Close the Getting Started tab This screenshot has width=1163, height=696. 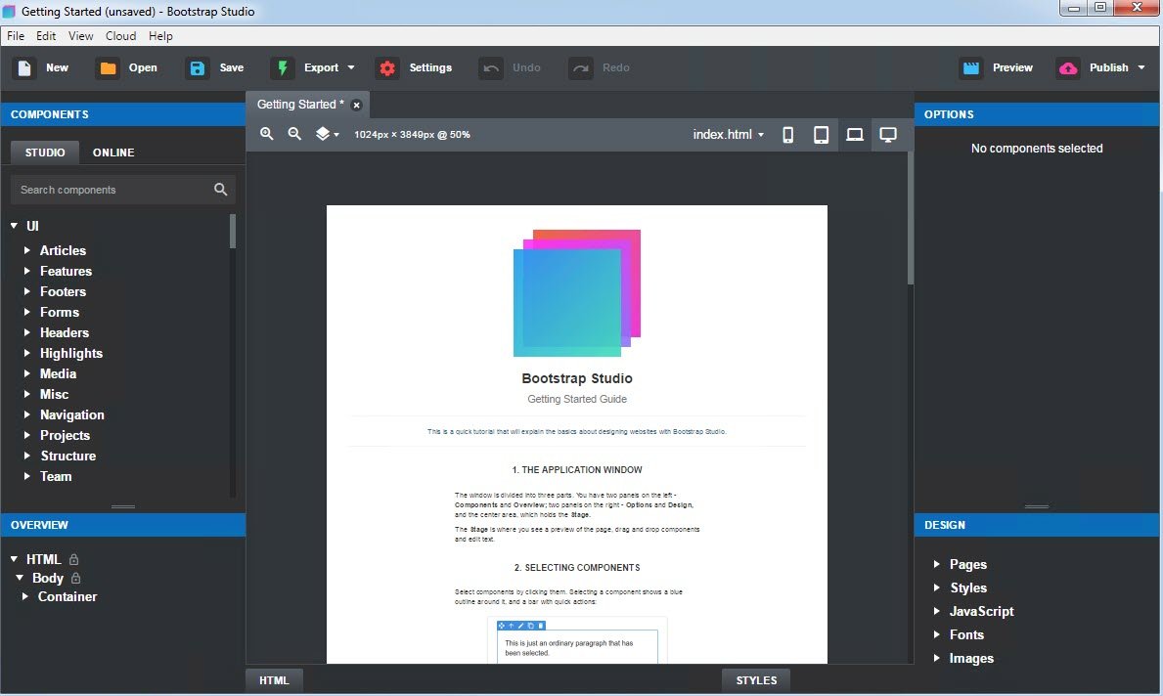click(x=356, y=106)
